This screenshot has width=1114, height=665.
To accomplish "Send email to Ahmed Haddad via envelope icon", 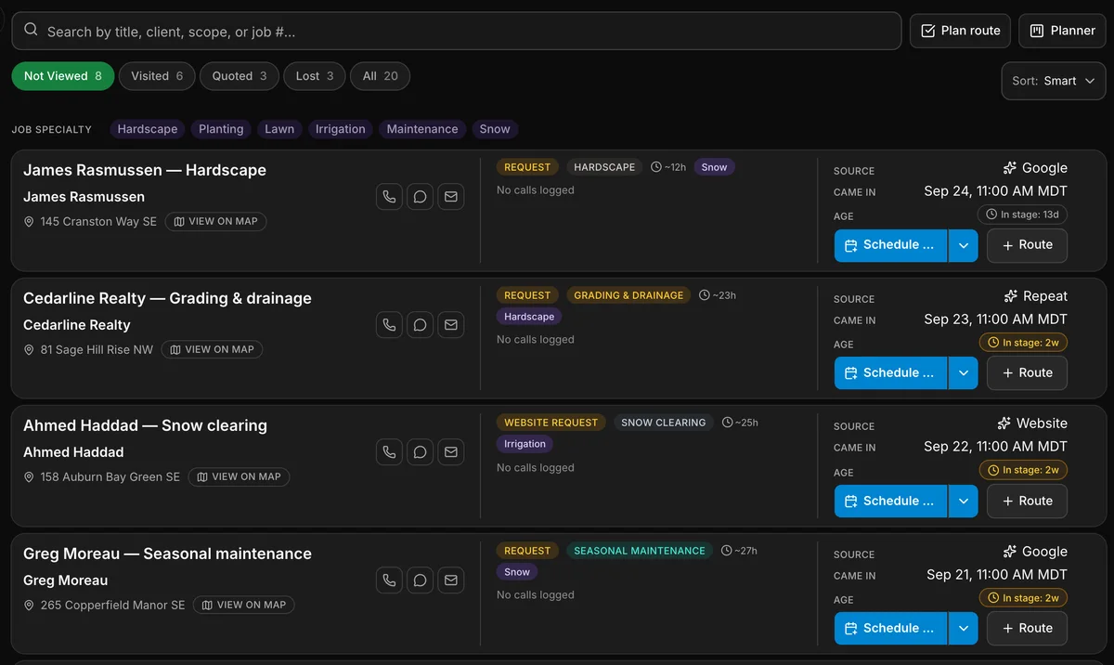I will pos(450,452).
